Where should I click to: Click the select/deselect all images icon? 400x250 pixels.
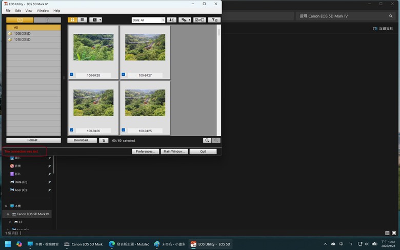pyautogui.click(x=199, y=20)
